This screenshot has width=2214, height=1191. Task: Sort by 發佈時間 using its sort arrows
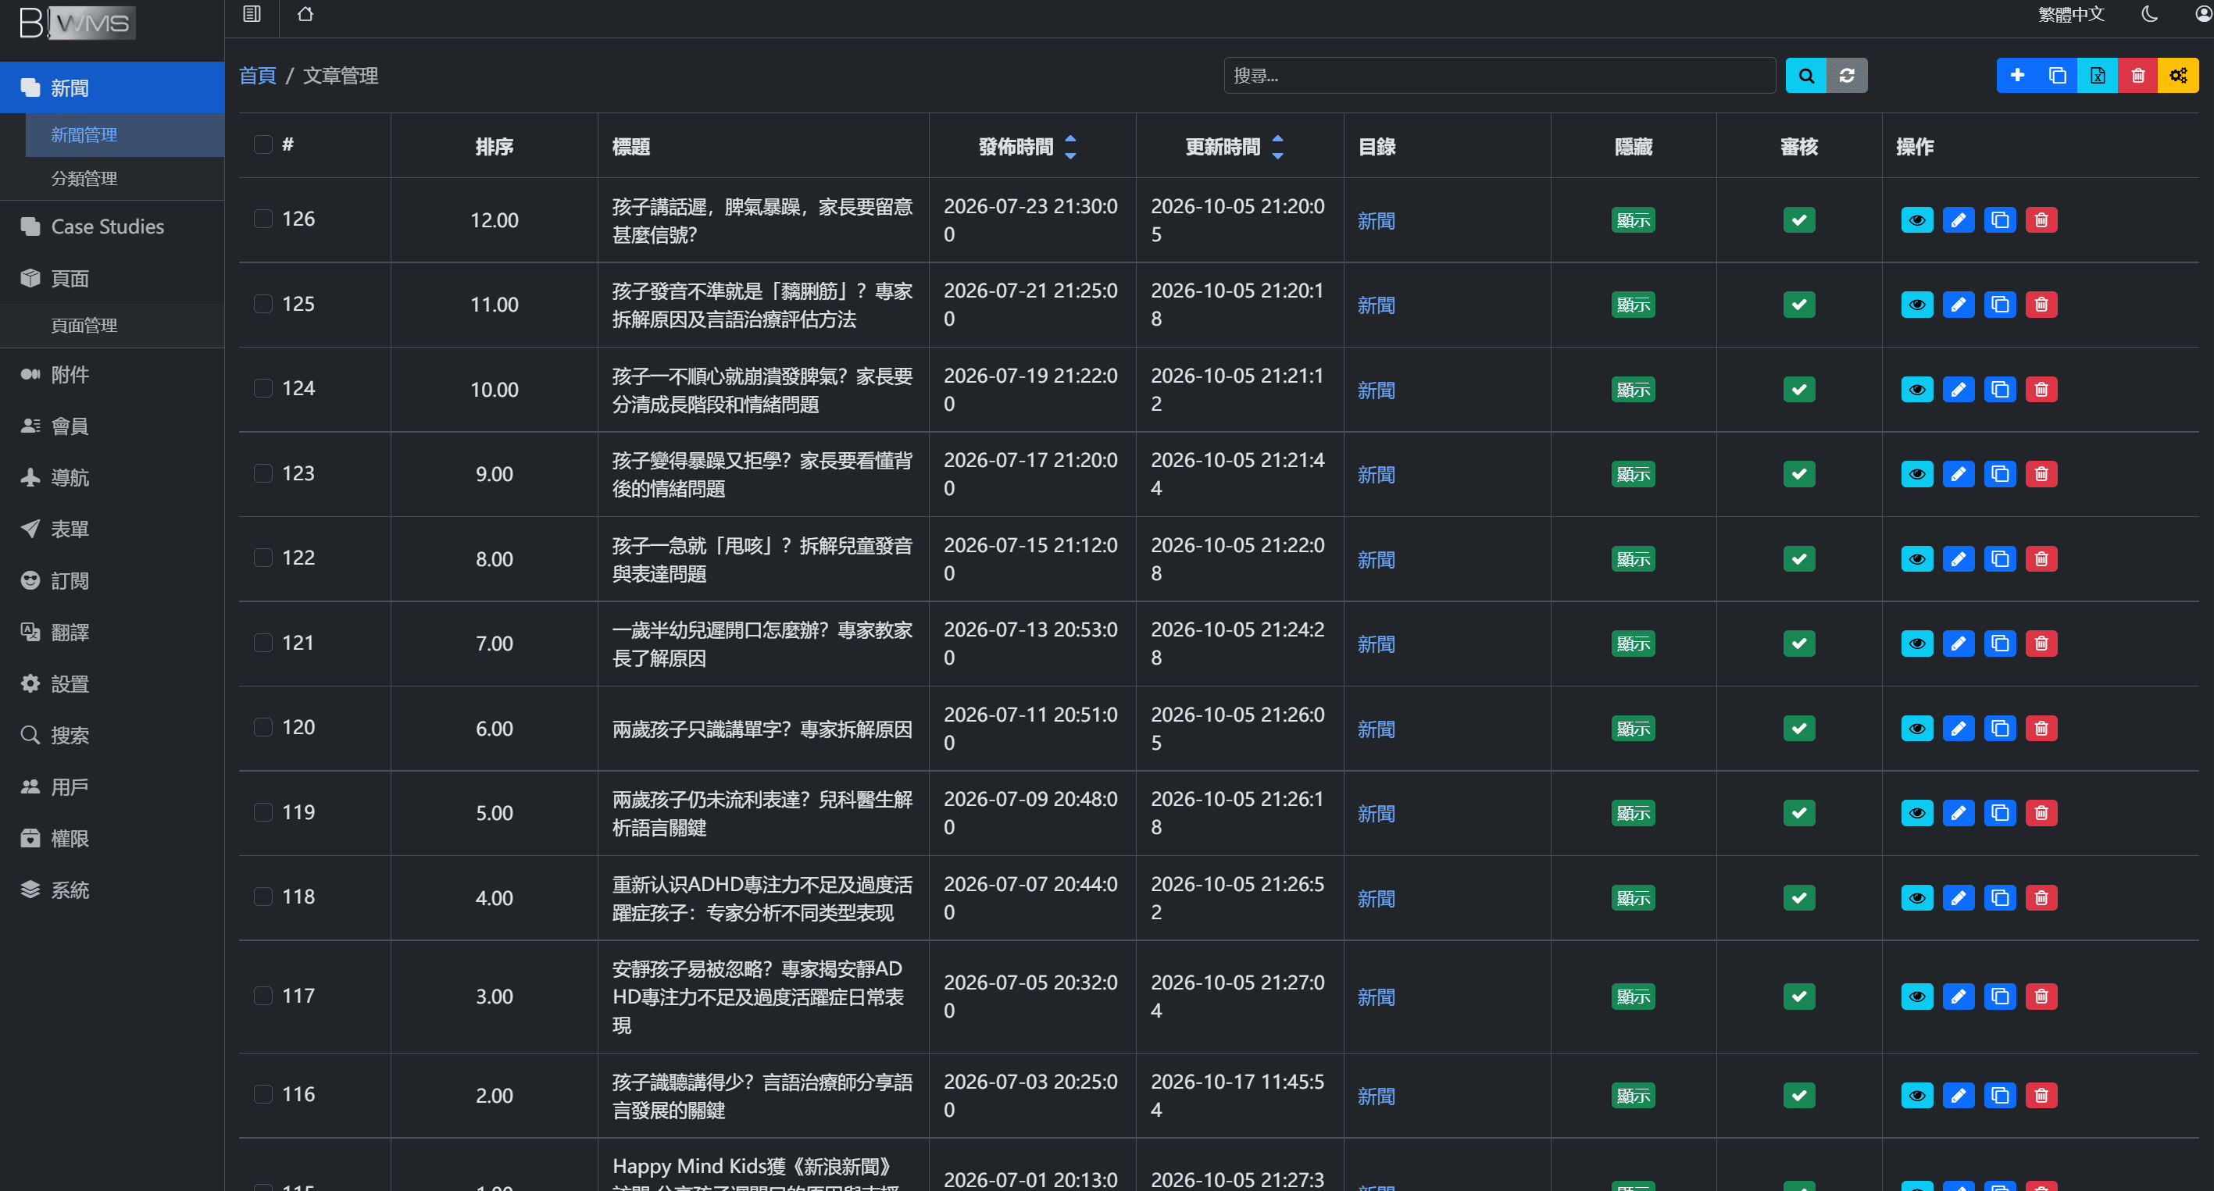[x=1070, y=147]
